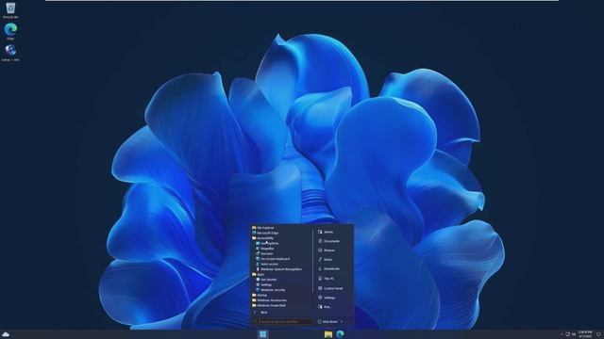Select the Edge shortcut on the desktop
This screenshot has height=339, width=604.
[10, 31]
